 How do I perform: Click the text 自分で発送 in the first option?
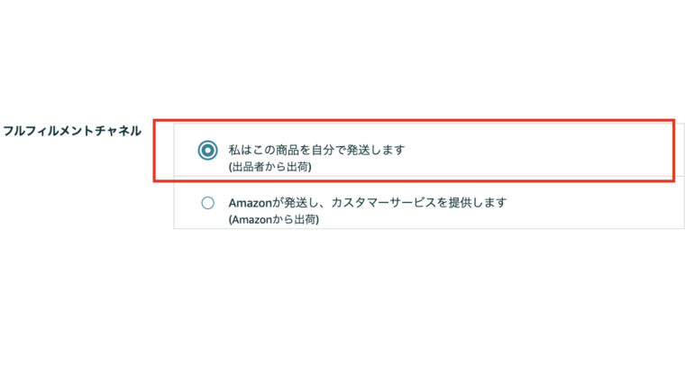[340, 150]
